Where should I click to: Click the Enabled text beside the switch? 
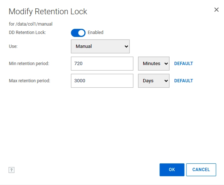tap(96, 33)
